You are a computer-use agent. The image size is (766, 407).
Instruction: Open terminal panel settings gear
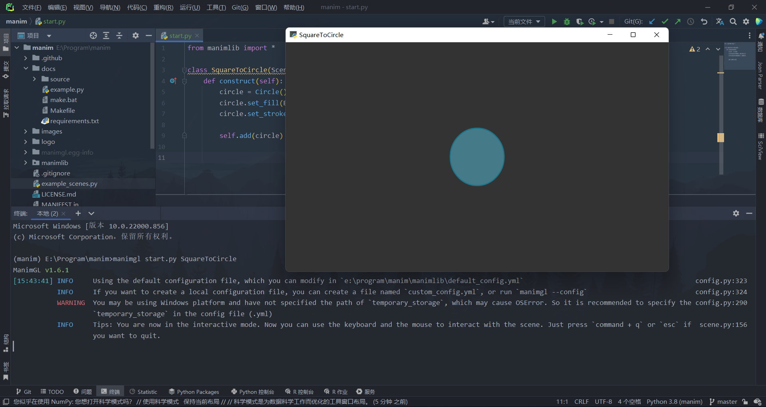pos(736,213)
